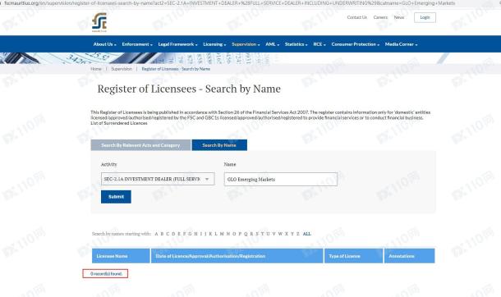Click the '0 record(s) found' text
The width and height of the screenshot is (501, 297).
pyautogui.click(x=106, y=274)
